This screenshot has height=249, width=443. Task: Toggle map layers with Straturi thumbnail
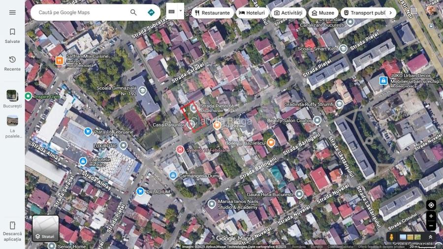coord(45,228)
